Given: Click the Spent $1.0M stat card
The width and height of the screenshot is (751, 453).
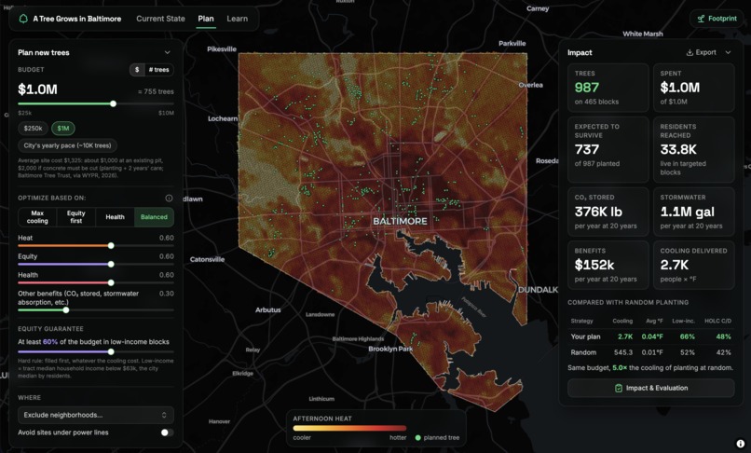Looking at the screenshot, I should pos(694,88).
